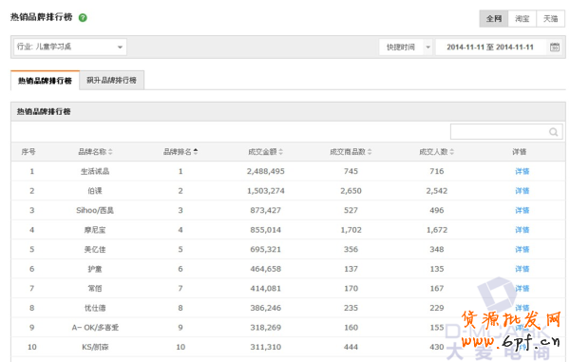
Task: Sort by 品牌排名 column arrow
Action: pyautogui.click(x=196, y=152)
